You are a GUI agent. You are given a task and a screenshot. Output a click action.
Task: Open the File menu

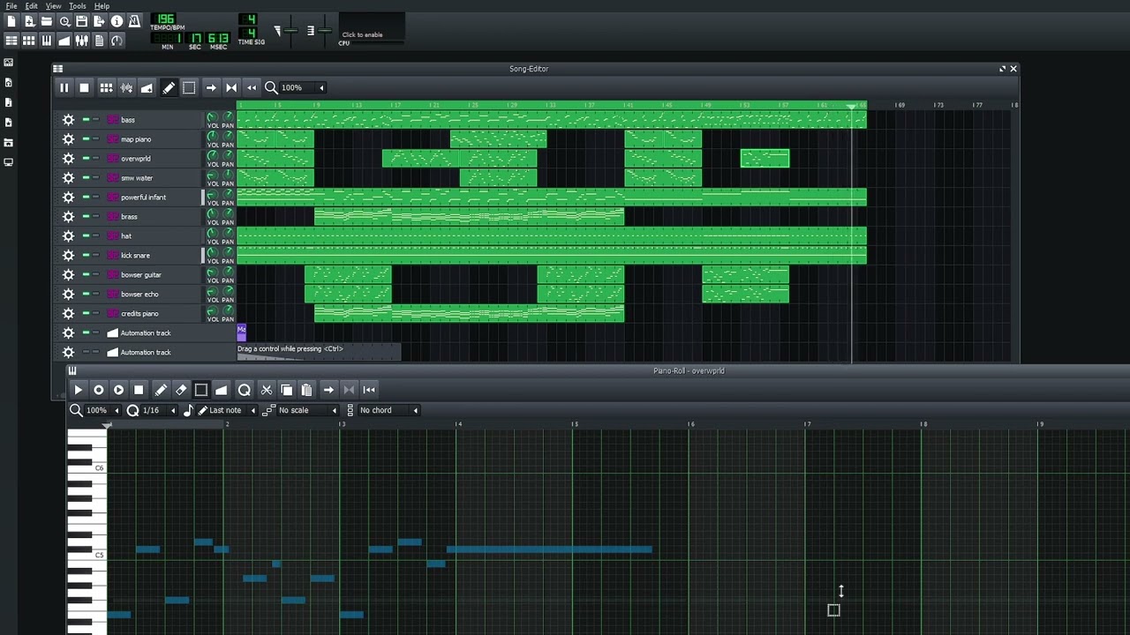[x=11, y=6]
